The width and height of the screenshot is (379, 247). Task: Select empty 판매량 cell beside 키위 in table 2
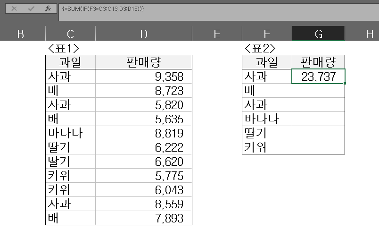(318, 147)
